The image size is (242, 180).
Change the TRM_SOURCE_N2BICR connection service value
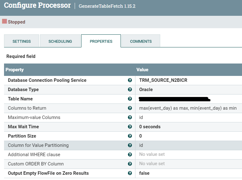[x=163, y=80]
